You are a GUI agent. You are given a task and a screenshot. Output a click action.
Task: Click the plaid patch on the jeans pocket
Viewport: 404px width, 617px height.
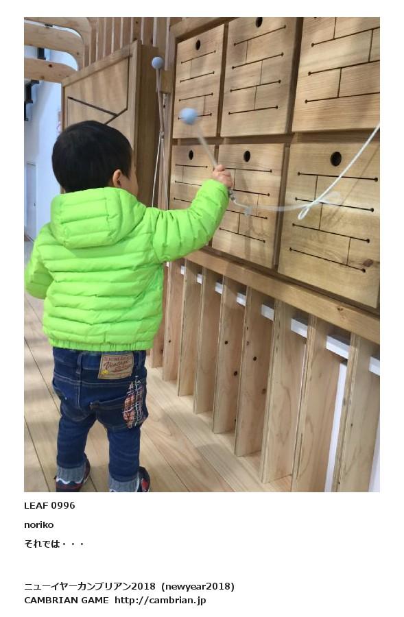point(134,403)
